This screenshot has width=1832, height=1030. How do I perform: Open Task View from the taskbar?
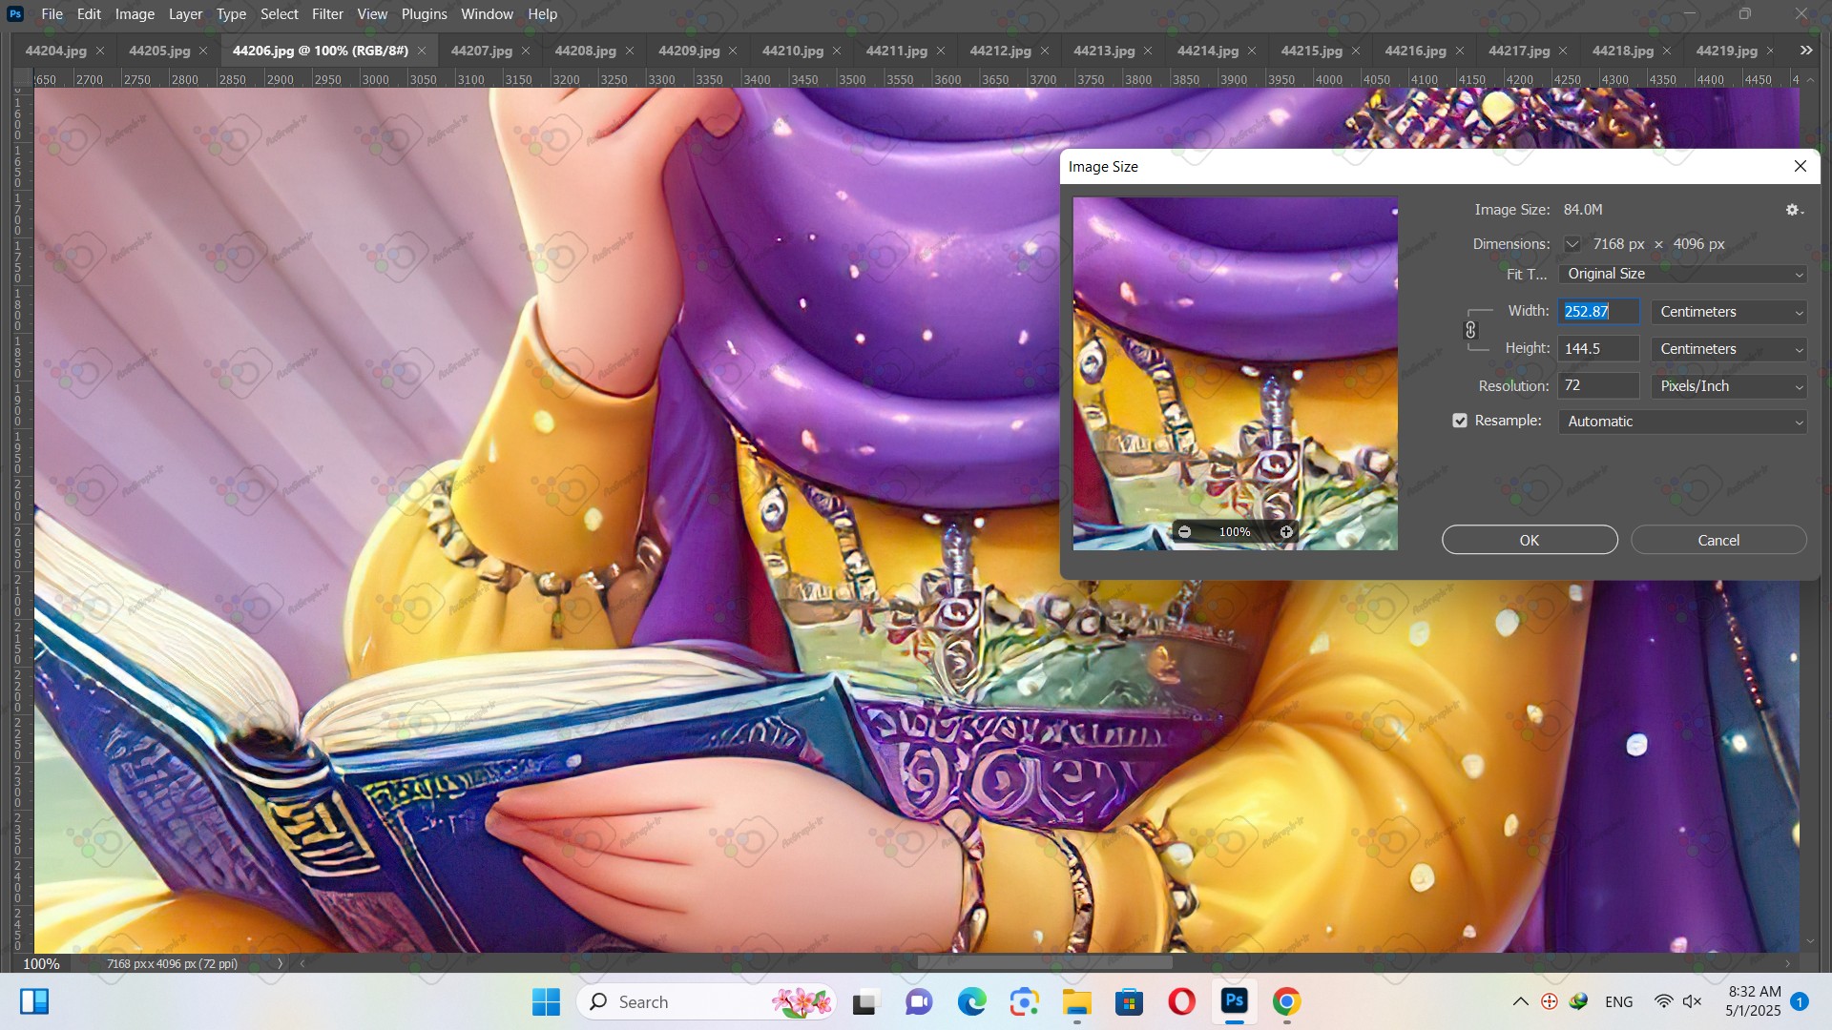[864, 1001]
